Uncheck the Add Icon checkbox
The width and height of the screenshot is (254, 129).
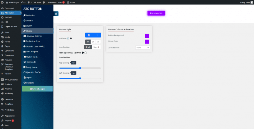[68, 39]
